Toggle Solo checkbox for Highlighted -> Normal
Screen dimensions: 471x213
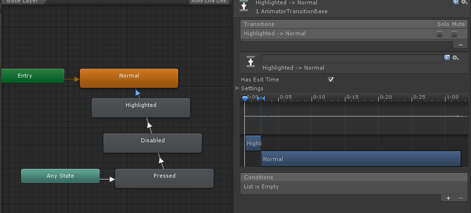click(440, 34)
